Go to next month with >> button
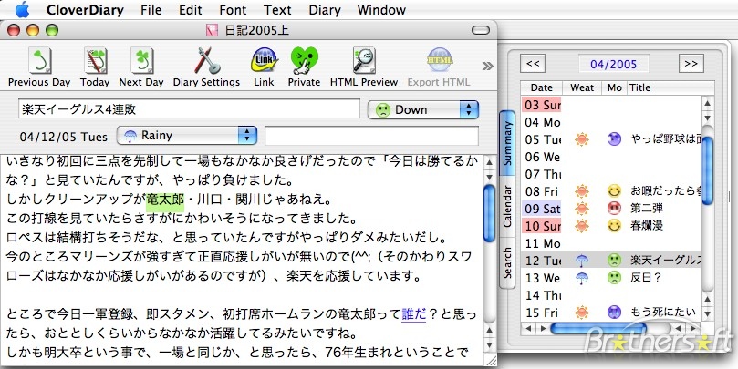This screenshot has width=738, height=369. (x=691, y=64)
